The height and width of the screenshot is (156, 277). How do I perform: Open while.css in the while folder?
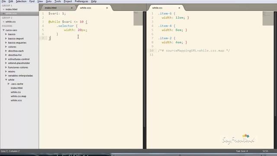(16, 92)
